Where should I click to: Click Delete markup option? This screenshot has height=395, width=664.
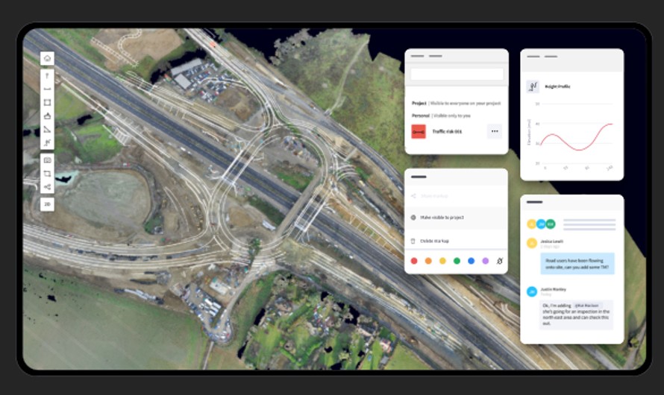(x=436, y=241)
